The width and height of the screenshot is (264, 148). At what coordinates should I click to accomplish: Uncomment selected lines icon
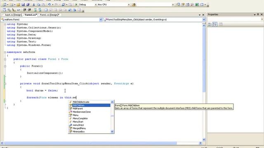point(40,10)
